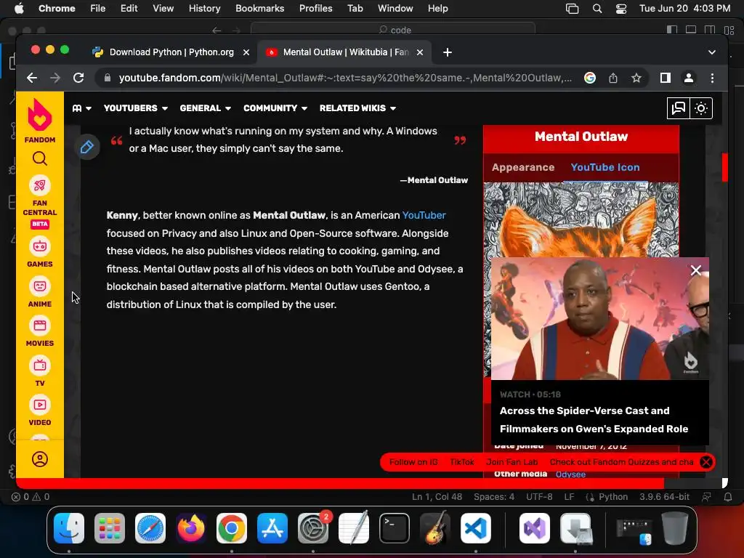This screenshot has height=558, width=744.
Task: Click Join Fan Lab link
Action: 511,461
